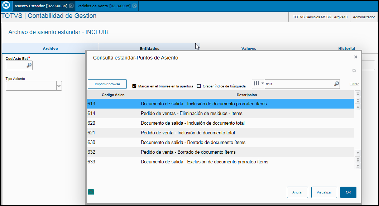Sort by Descripcion column header

[247, 95]
